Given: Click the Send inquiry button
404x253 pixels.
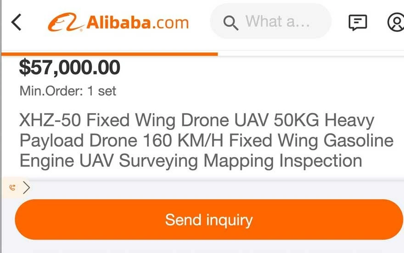Looking at the screenshot, I should pos(209,219).
